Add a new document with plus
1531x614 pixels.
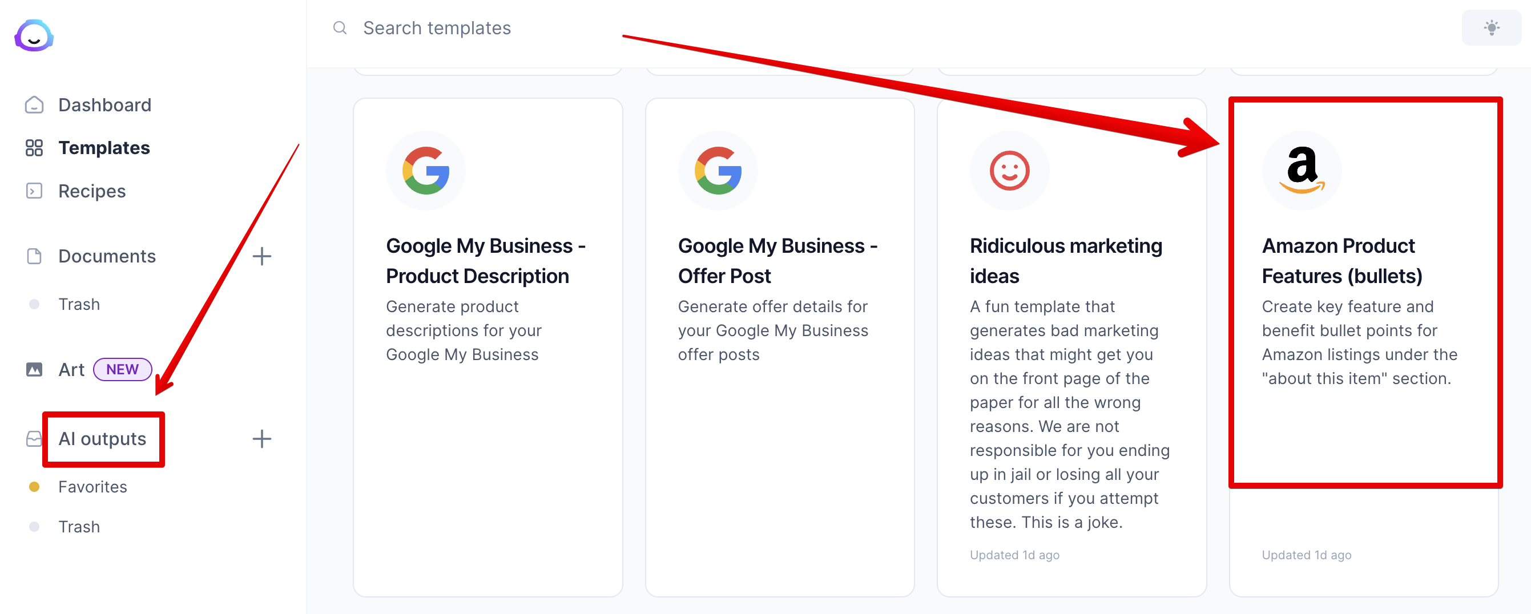click(261, 256)
